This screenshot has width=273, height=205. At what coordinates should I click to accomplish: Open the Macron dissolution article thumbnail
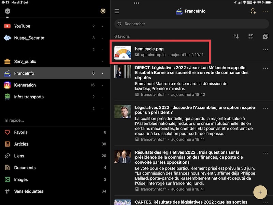click(123, 111)
